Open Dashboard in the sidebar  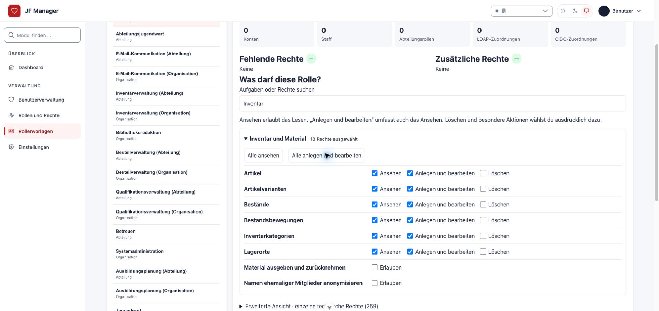[x=42, y=67]
